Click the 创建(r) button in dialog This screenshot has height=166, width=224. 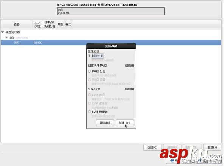(x=125, y=123)
